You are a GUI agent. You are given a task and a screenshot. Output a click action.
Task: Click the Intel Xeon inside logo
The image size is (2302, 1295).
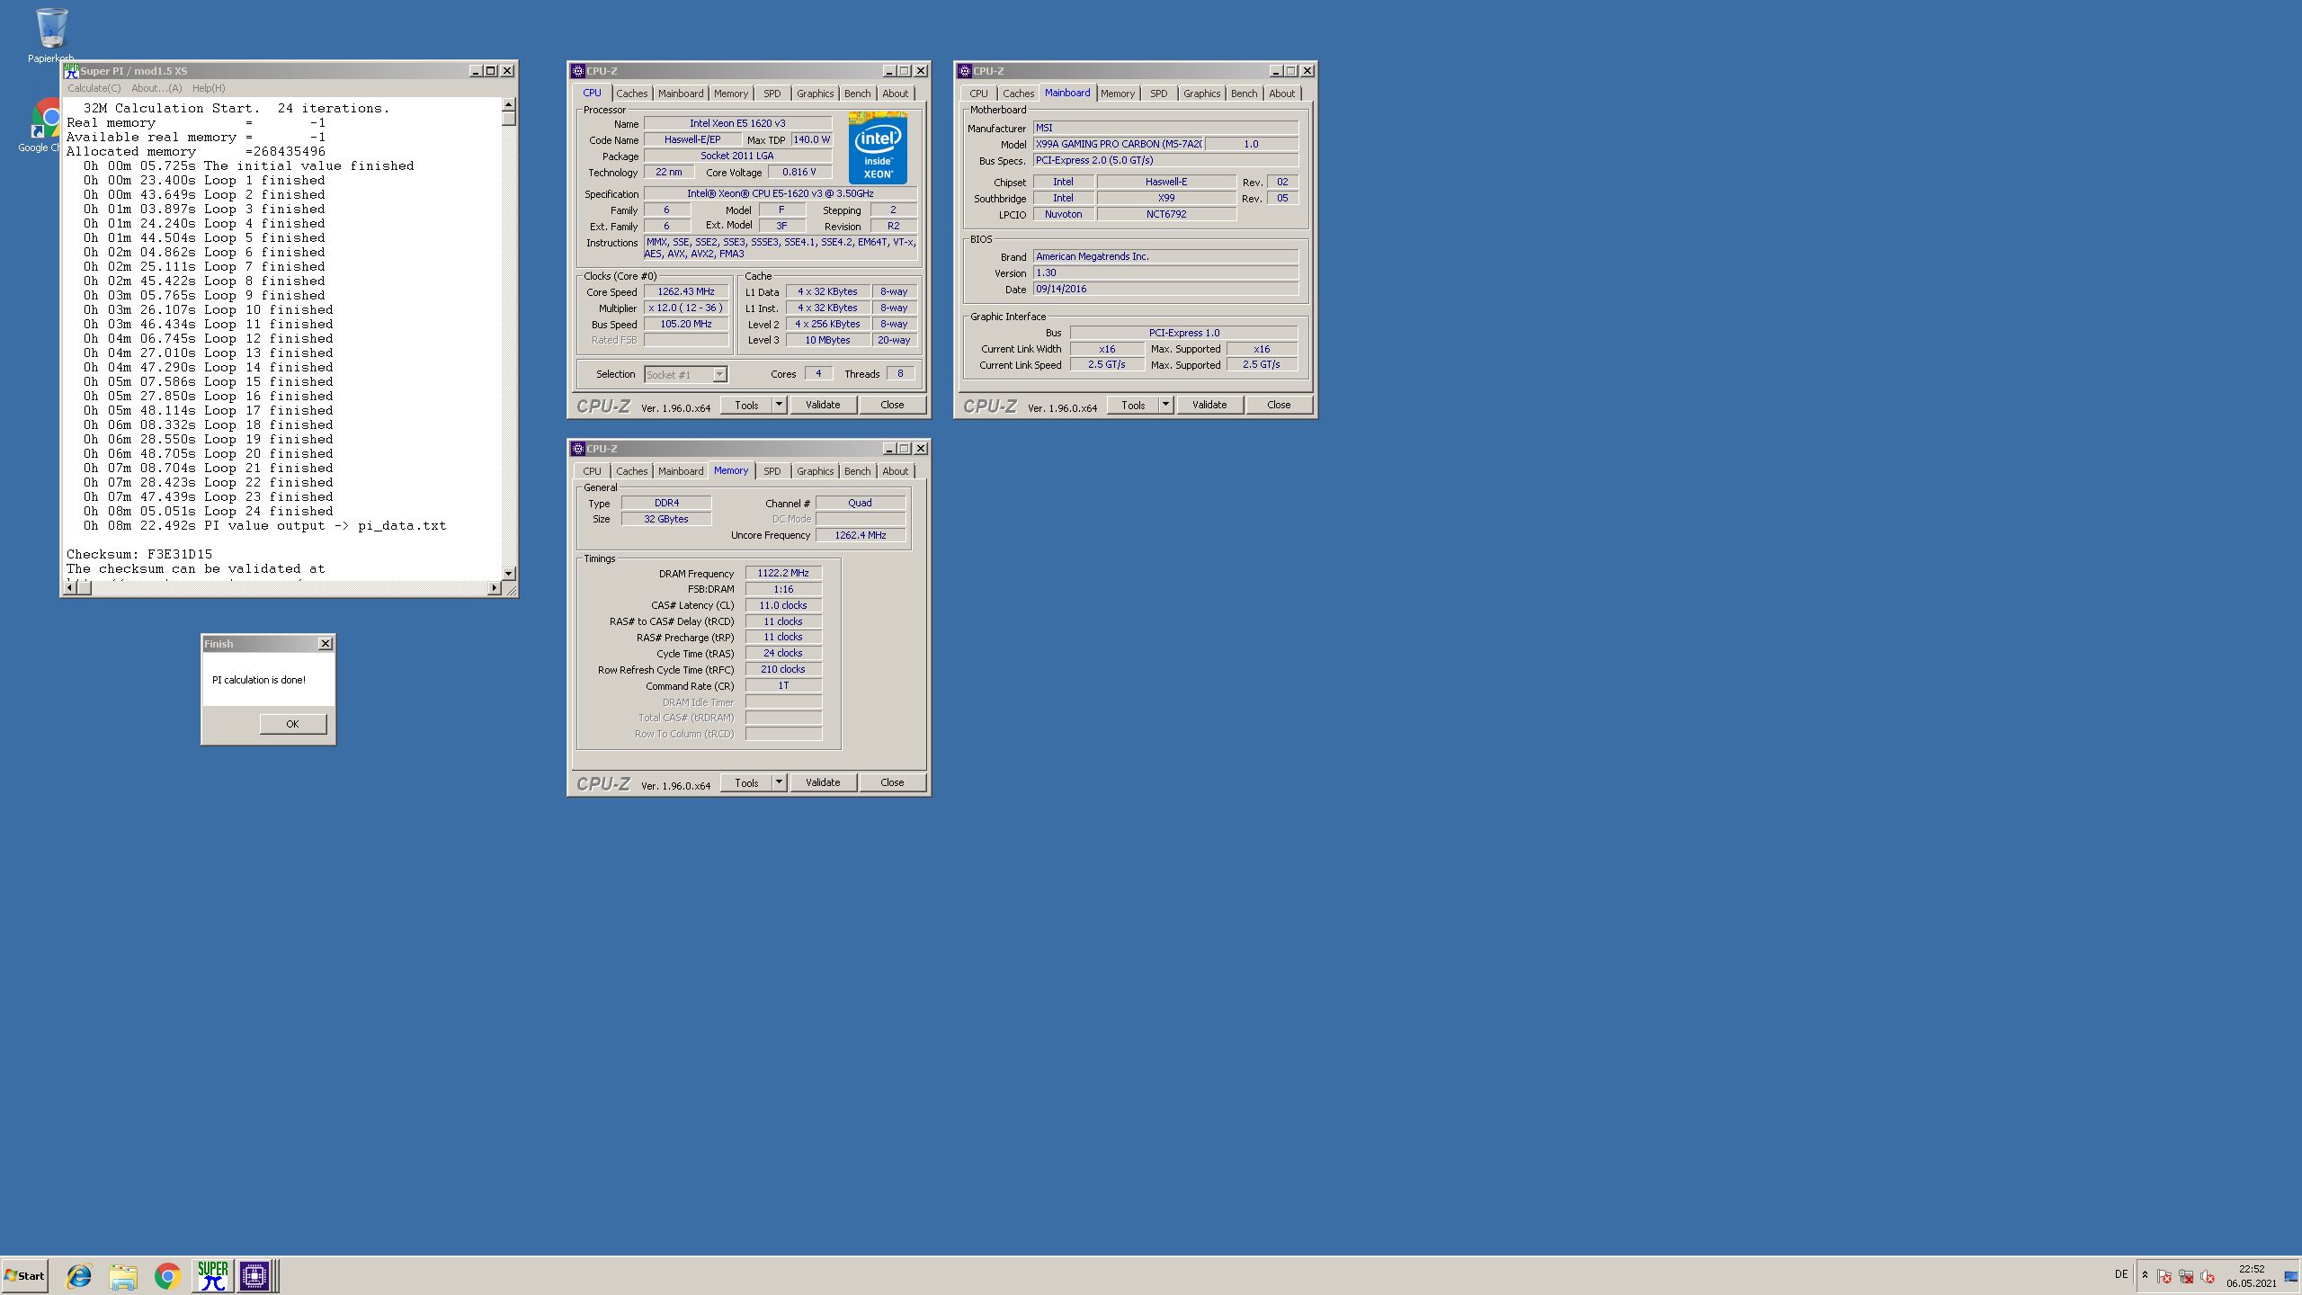(878, 147)
